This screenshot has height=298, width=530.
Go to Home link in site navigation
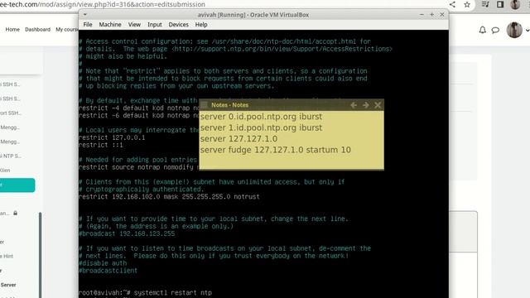(x=12, y=30)
